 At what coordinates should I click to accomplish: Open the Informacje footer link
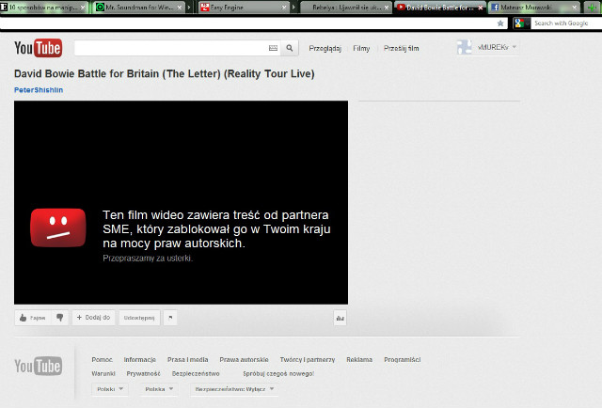(140, 360)
